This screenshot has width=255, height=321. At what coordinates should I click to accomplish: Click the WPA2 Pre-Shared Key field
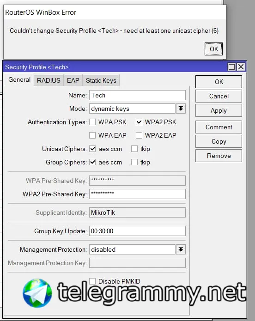click(x=137, y=194)
